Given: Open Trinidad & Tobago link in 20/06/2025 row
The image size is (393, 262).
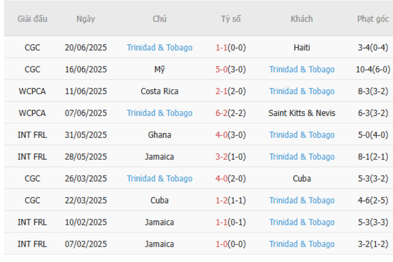Looking at the screenshot, I should tap(160, 48).
